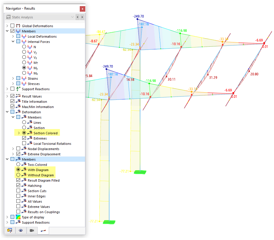The height and width of the screenshot is (240, 274).
Task: Click the N force diagram icon
Action: click(30, 47)
